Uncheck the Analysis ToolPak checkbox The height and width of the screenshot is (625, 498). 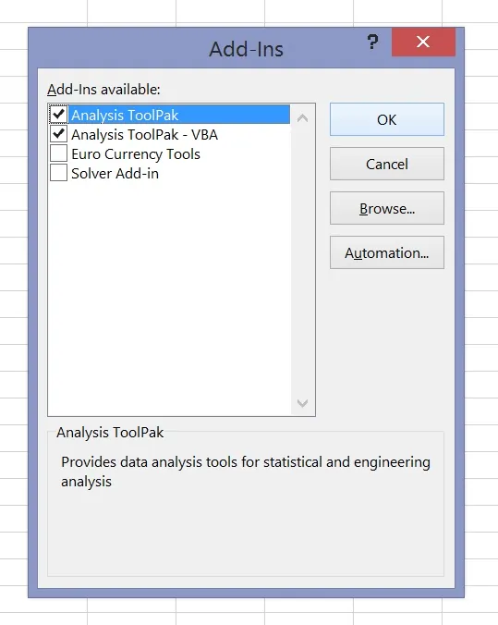click(x=58, y=115)
